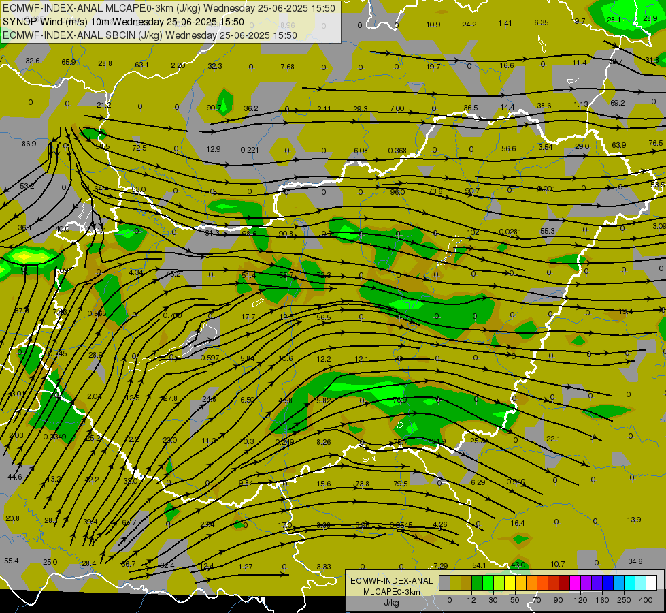The width and height of the screenshot is (666, 613).
Task: Click the olive swatch above legend value 0
Action: click(x=455, y=582)
